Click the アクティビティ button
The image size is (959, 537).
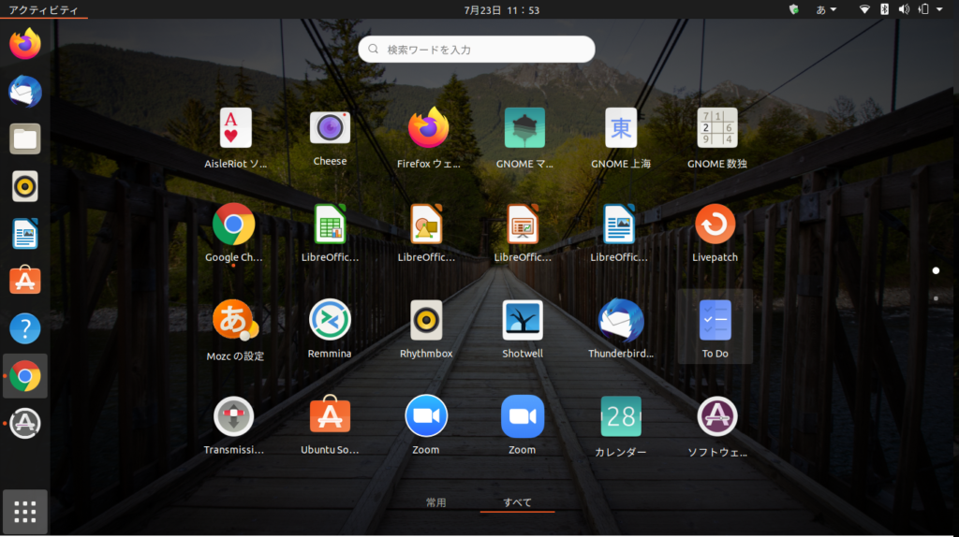[x=43, y=9]
